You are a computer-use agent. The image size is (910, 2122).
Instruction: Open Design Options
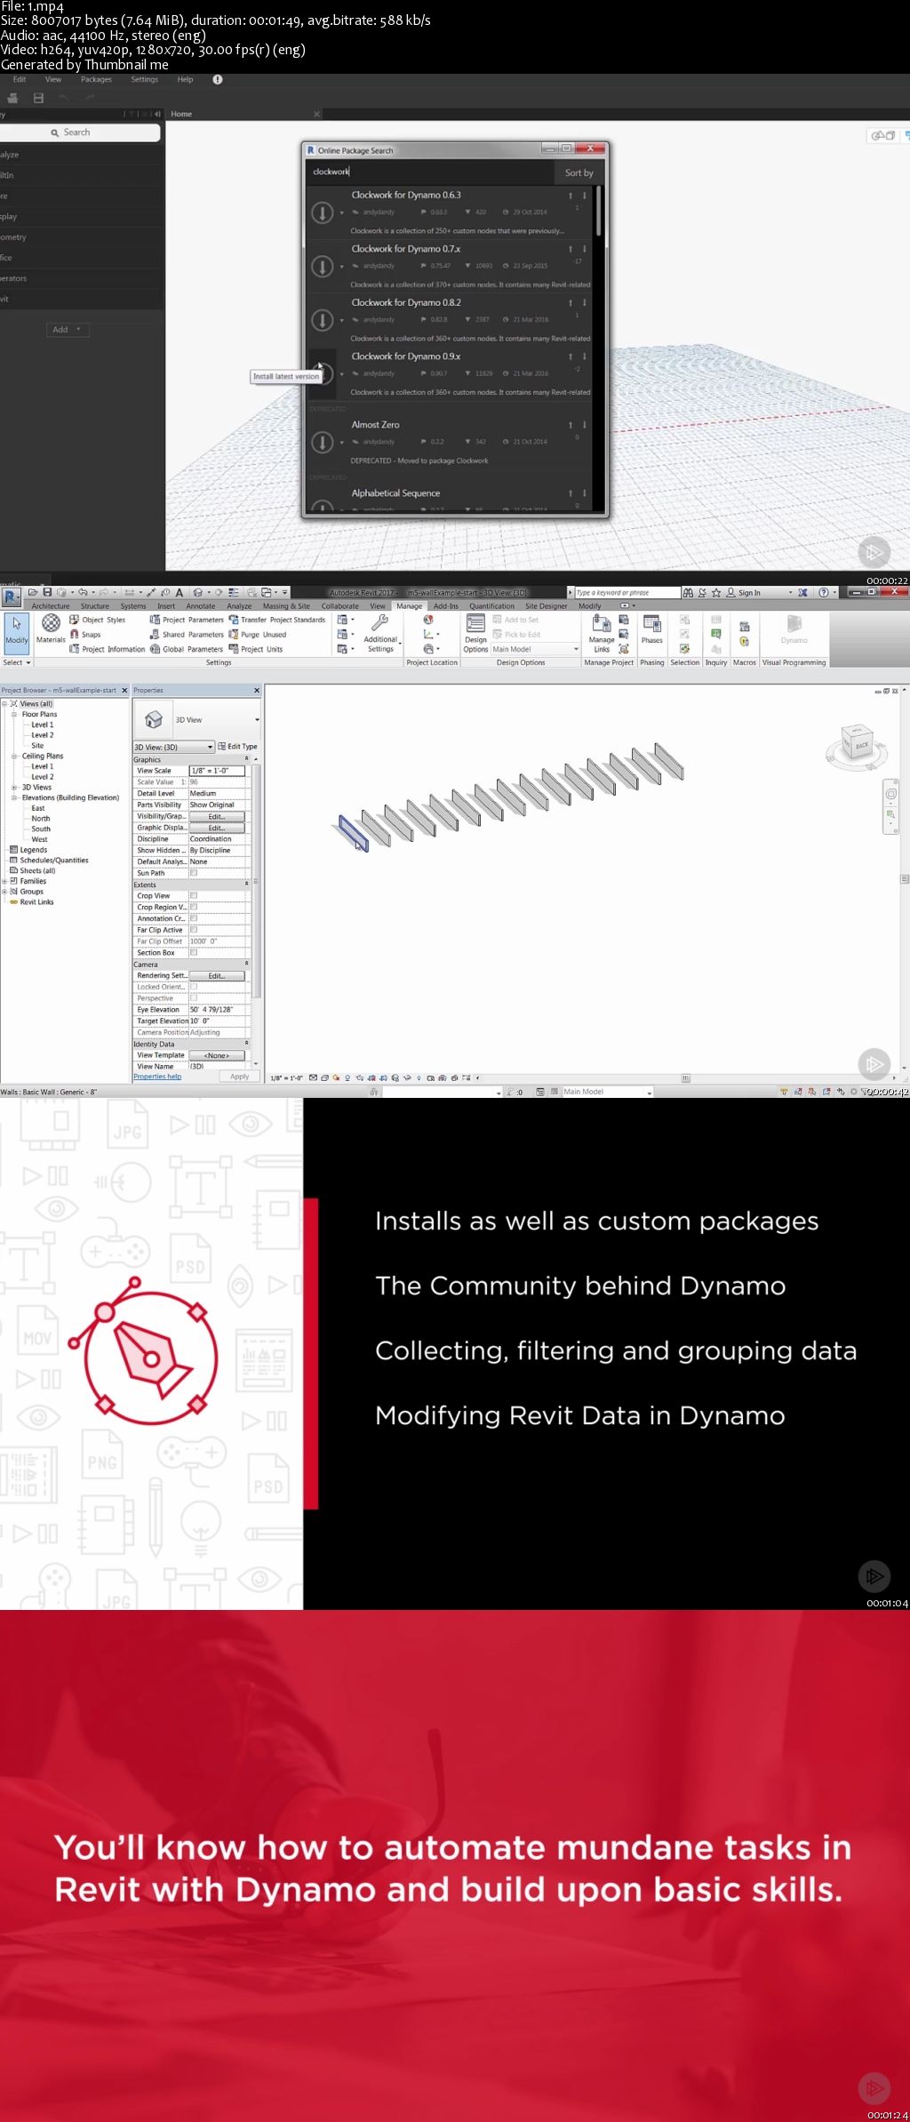pyautogui.click(x=475, y=633)
